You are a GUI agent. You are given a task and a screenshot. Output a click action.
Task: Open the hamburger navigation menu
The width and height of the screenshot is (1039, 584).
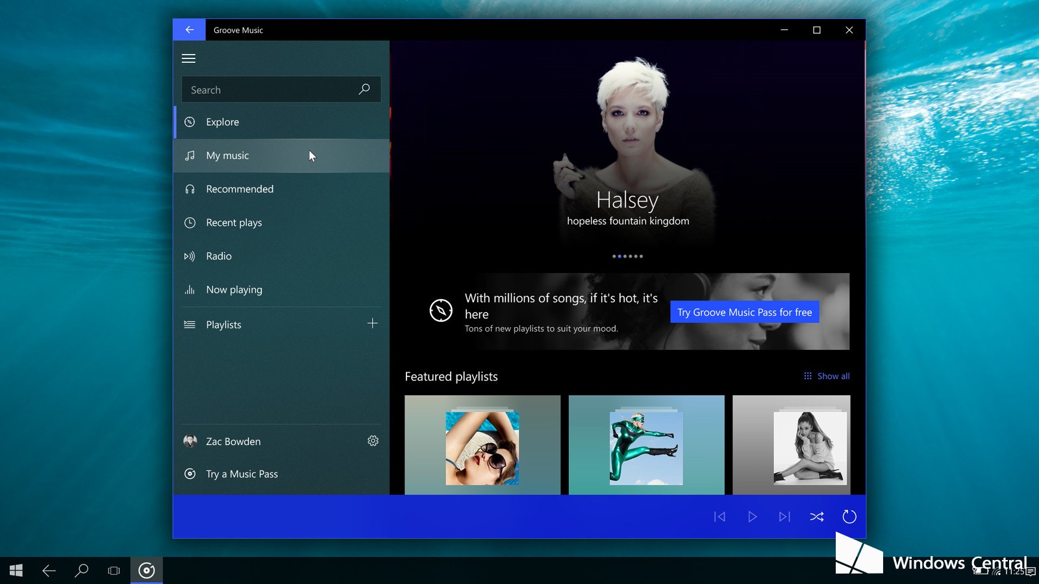[x=188, y=58]
